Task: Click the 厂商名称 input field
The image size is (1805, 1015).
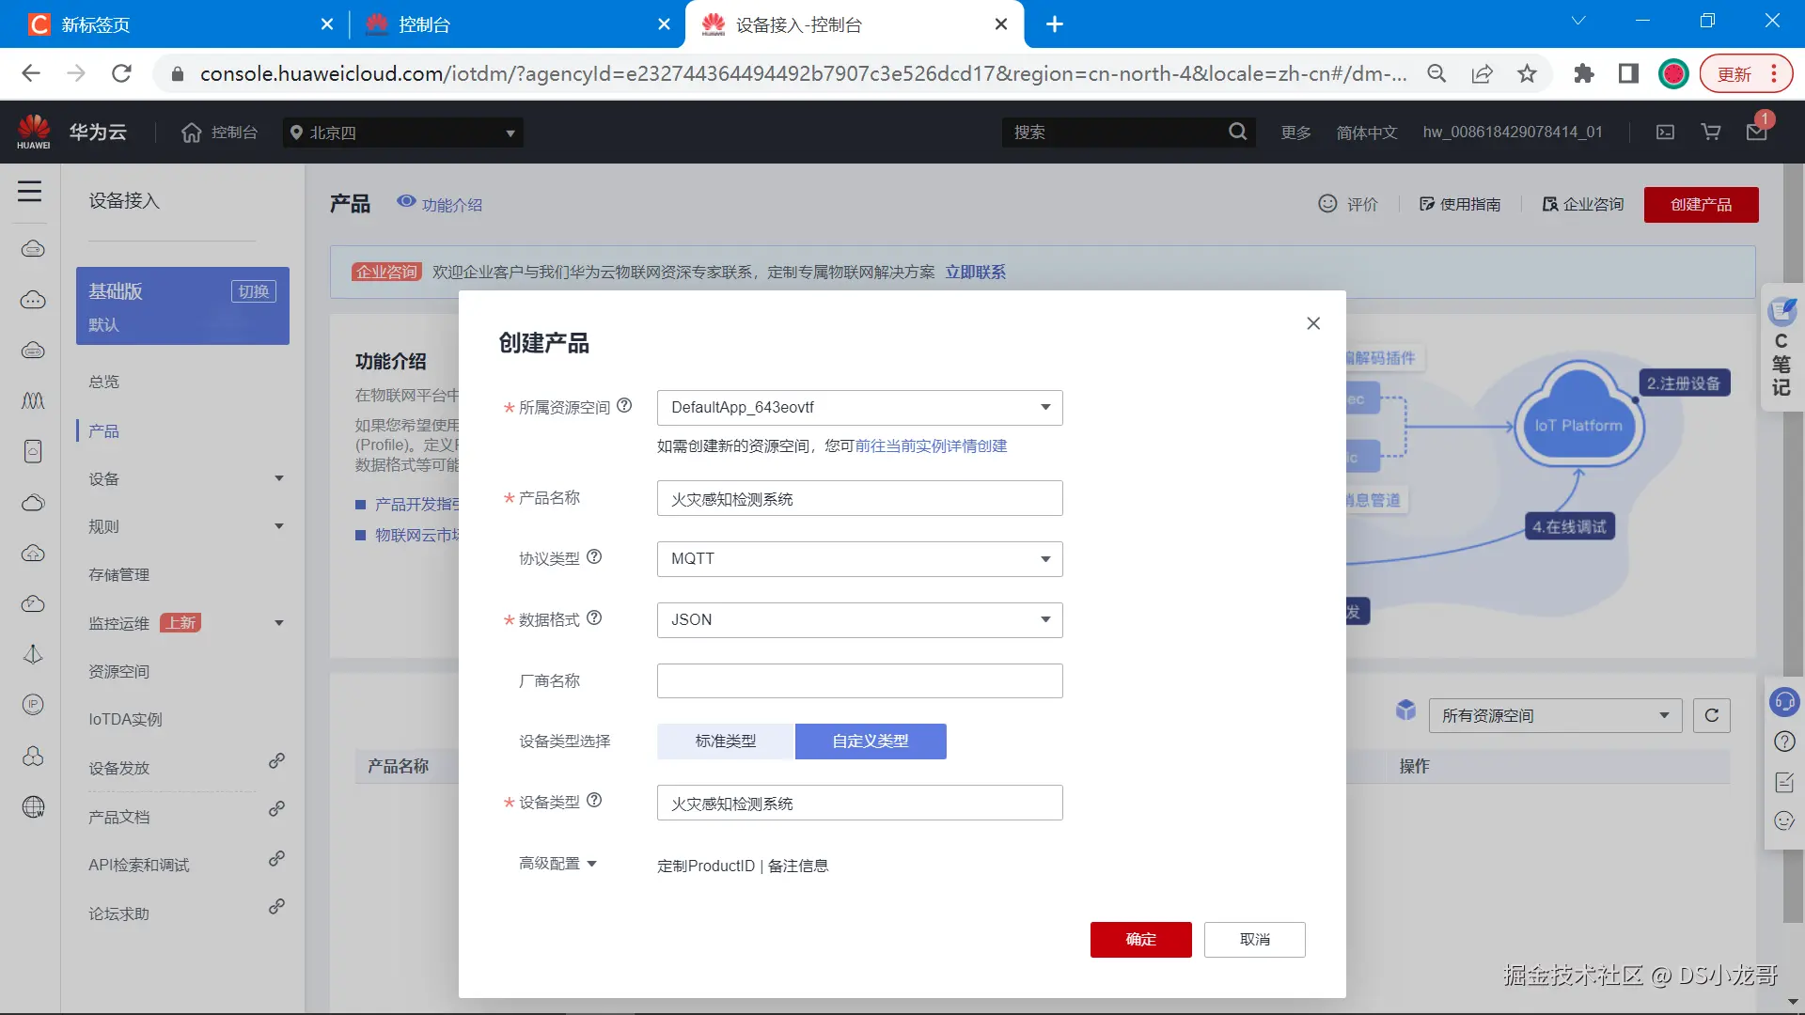Action: point(859,681)
